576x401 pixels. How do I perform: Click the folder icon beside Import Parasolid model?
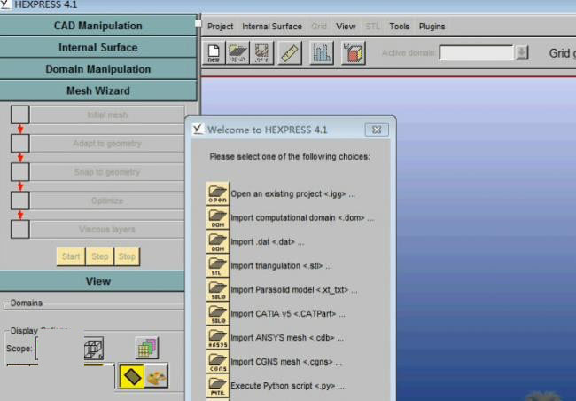[217, 289]
